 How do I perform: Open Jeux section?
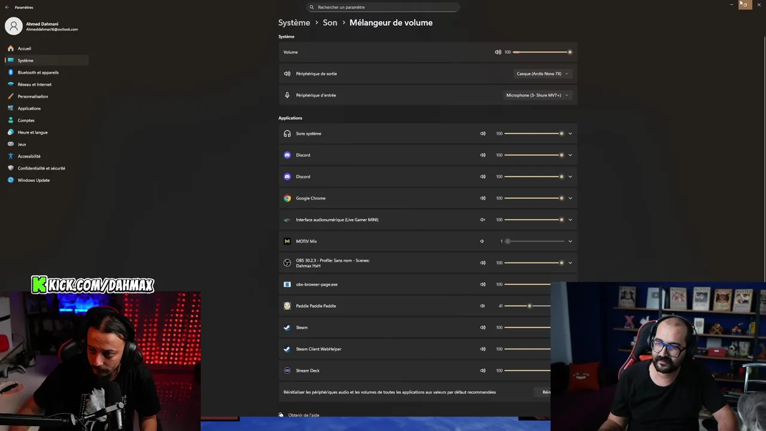(x=47, y=144)
